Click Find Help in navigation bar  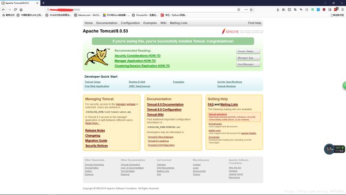[254, 23]
